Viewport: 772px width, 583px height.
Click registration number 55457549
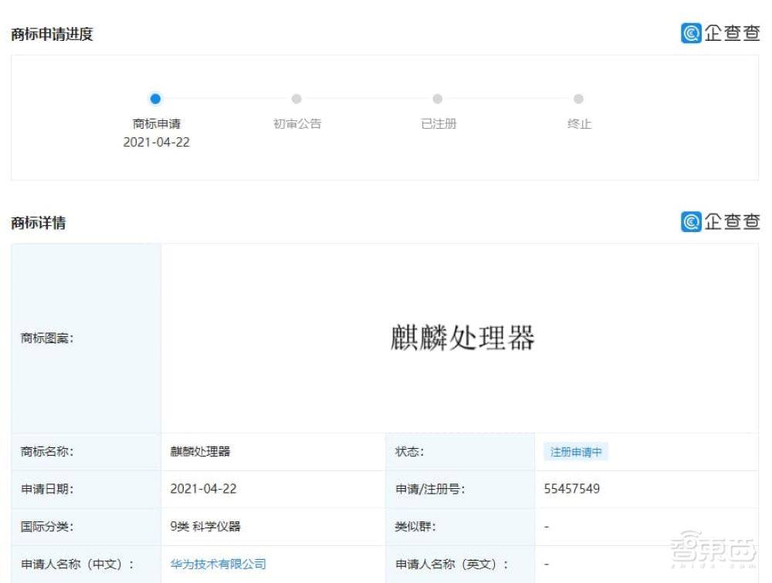pyautogui.click(x=571, y=489)
